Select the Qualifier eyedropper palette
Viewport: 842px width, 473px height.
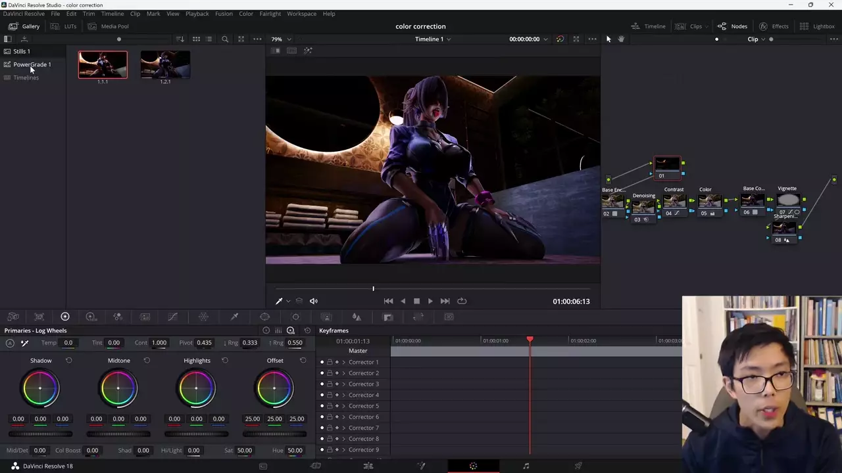pos(234,317)
